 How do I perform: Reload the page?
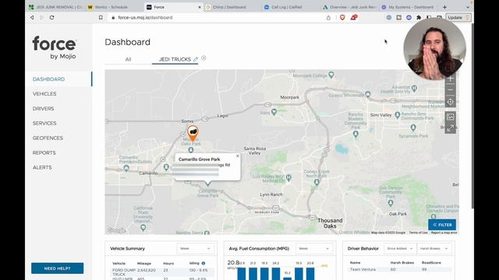tap(52, 17)
